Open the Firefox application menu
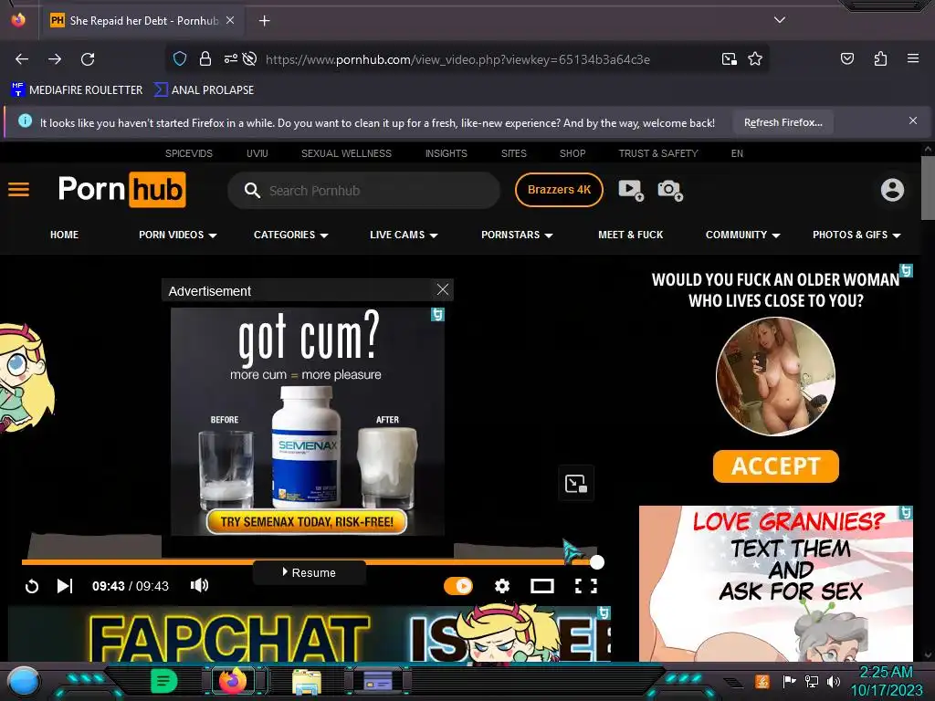Image resolution: width=935 pixels, height=701 pixels. pyautogui.click(x=913, y=58)
